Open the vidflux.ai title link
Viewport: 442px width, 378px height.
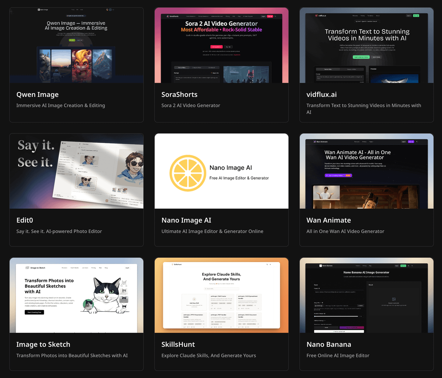click(321, 95)
